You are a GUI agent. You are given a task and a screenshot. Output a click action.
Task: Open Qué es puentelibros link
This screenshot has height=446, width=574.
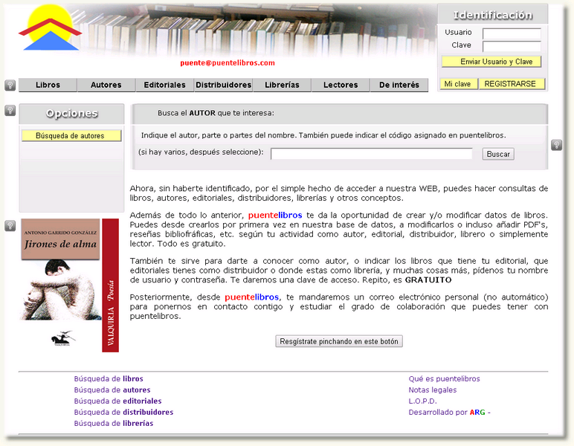pyautogui.click(x=444, y=378)
